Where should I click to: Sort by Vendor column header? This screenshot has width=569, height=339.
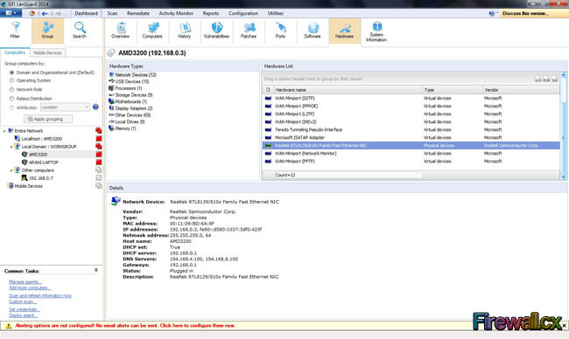point(521,90)
